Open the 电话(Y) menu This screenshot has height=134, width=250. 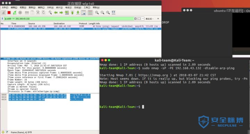coord(68,8)
